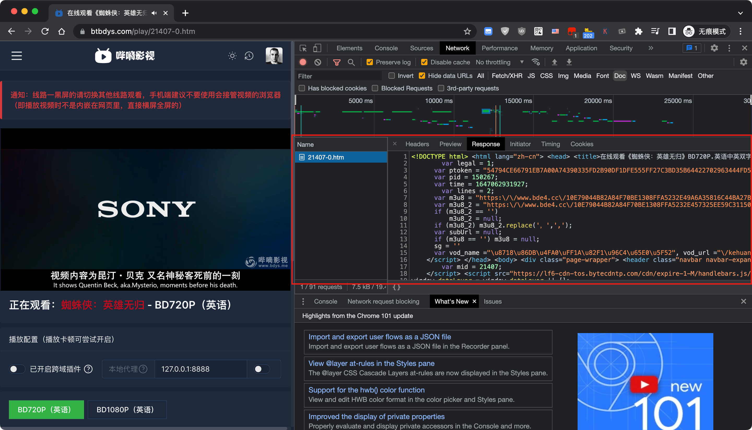752x430 pixels.
Task: Toggle the local proxy switch
Action: [262, 369]
